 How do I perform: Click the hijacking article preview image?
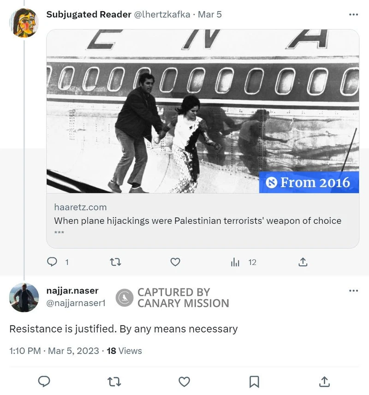202,111
